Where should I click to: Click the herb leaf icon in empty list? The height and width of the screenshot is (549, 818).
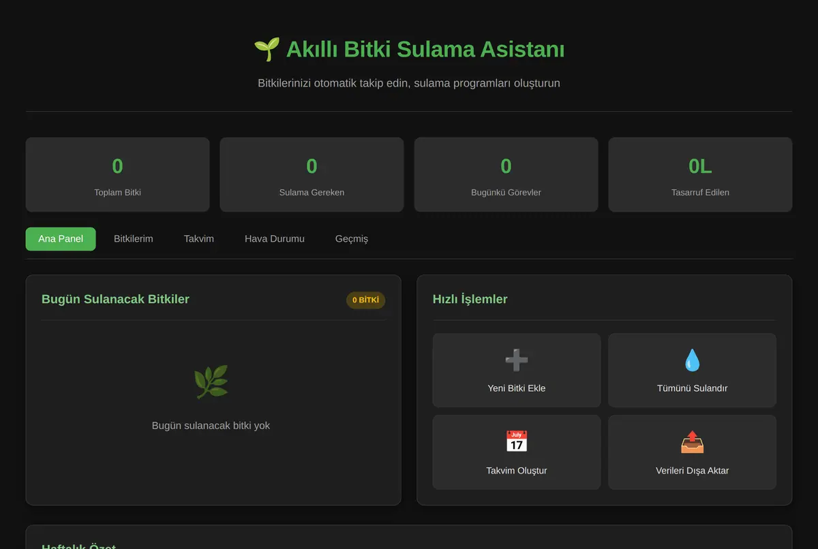[211, 382]
